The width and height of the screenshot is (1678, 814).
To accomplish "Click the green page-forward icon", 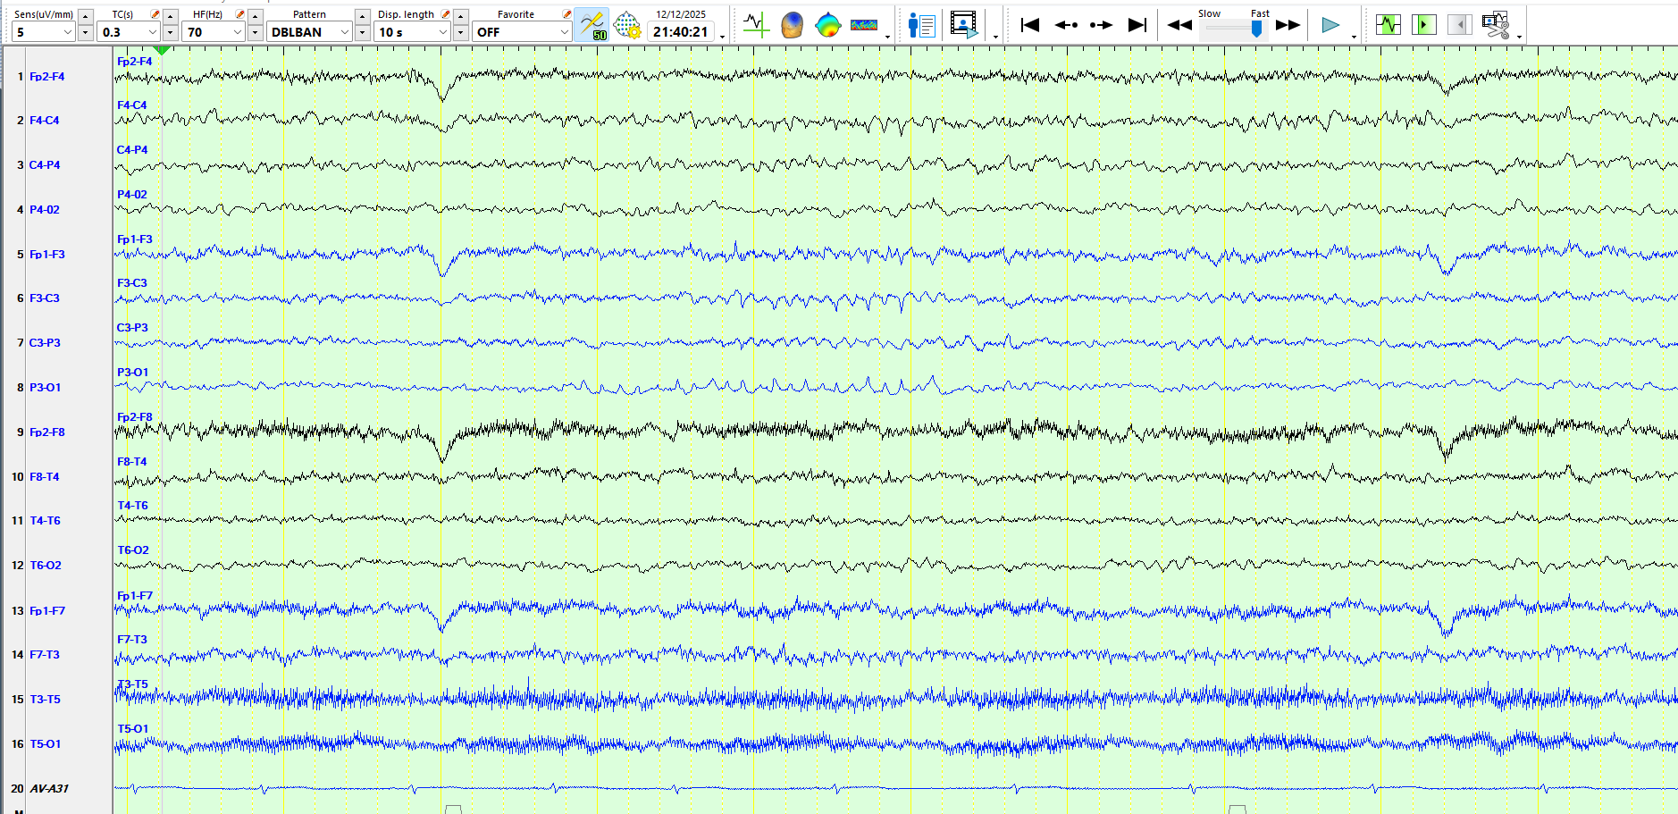I will tap(1424, 24).
